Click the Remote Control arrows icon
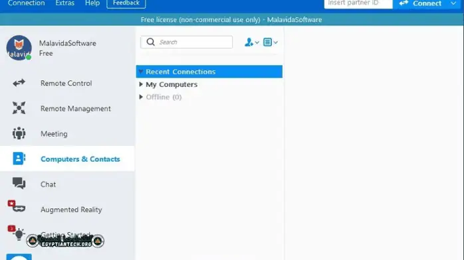This screenshot has height=260, width=464. click(19, 83)
